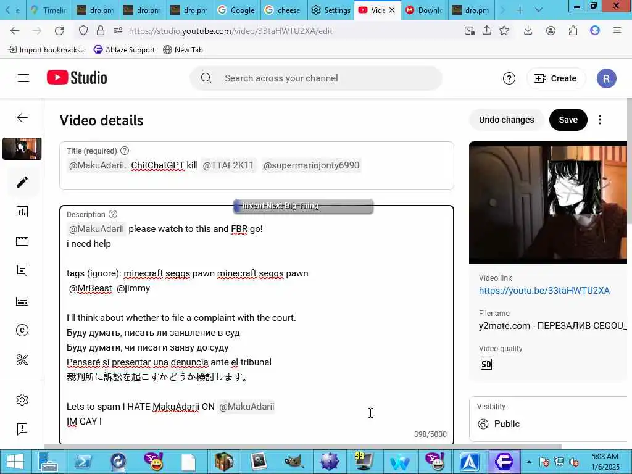Click the video preview player thumbnail

[548, 202]
